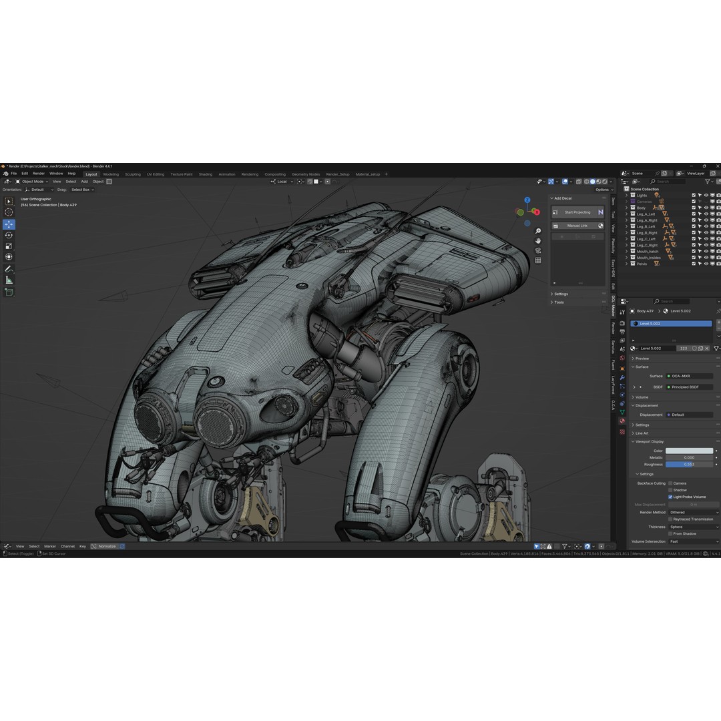Disable Light Probe Volume checkbox

click(x=670, y=497)
